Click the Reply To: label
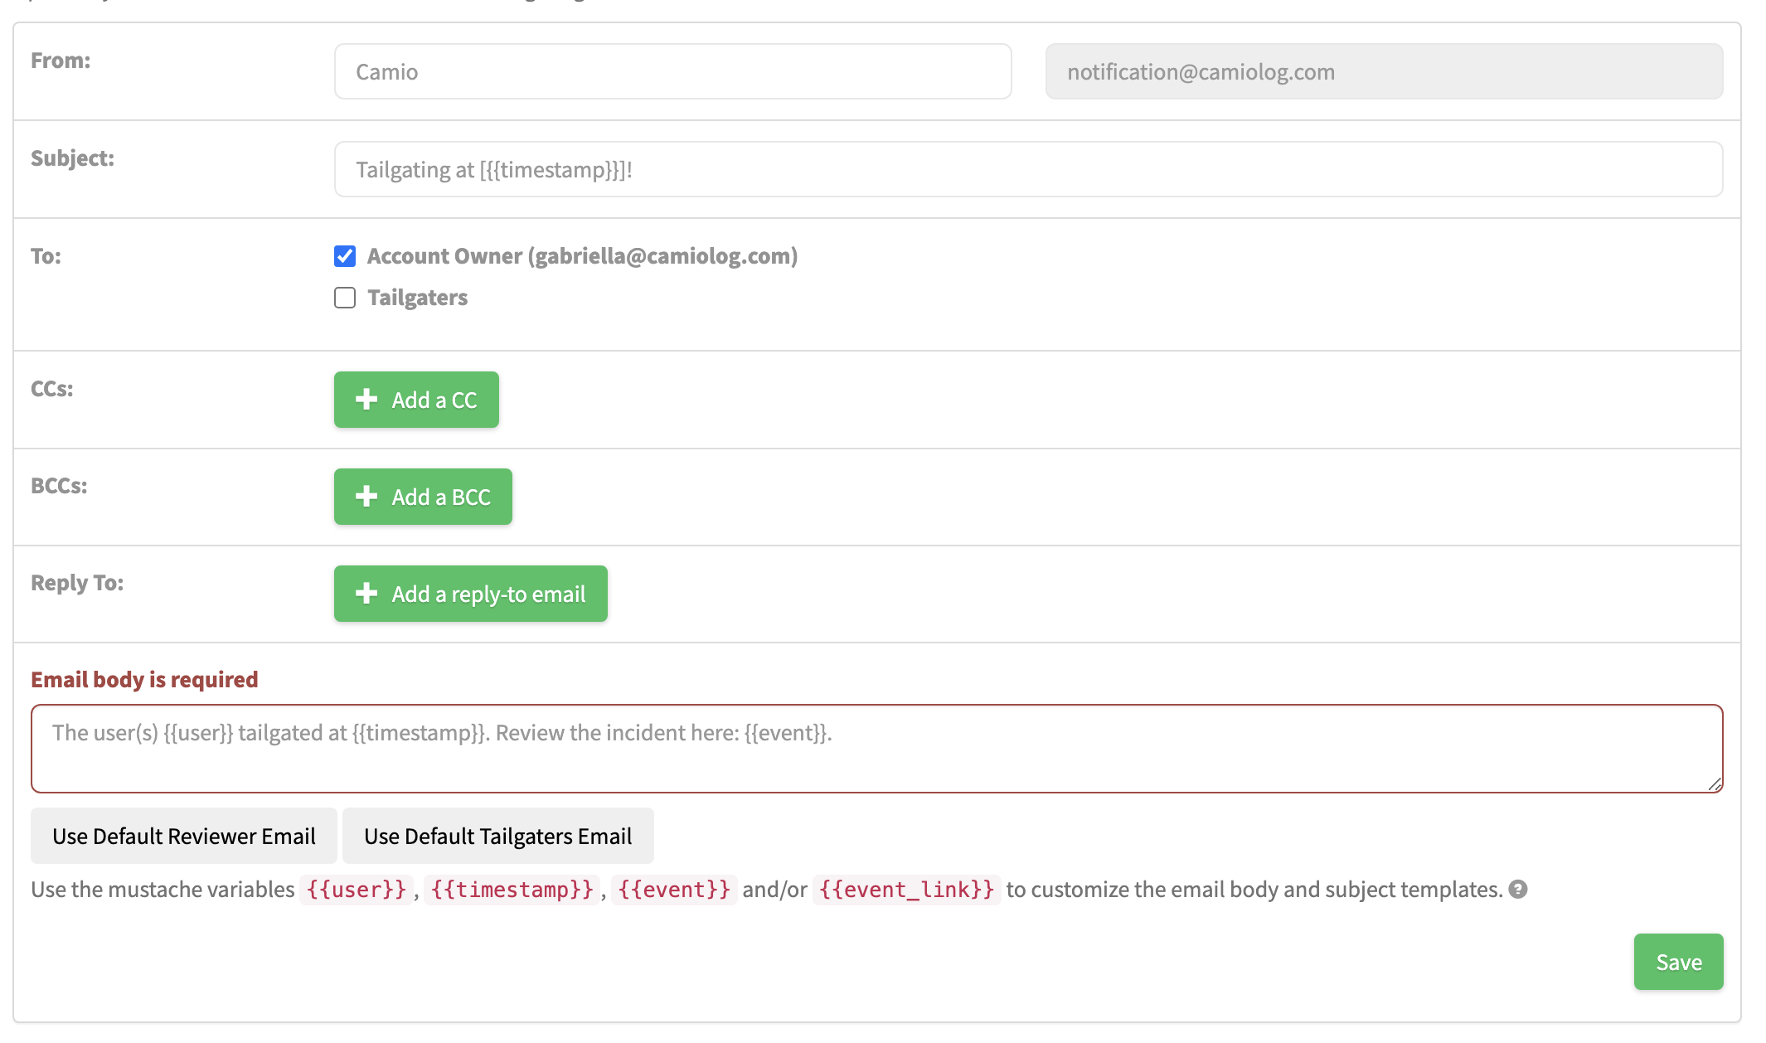 pyautogui.click(x=77, y=583)
